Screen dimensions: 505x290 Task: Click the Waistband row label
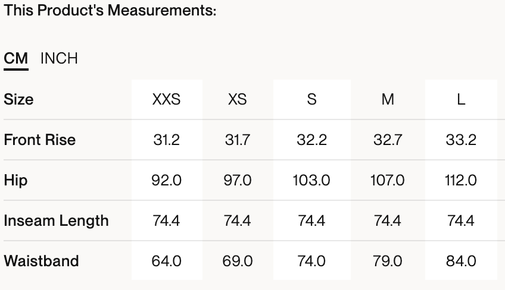pos(41,261)
